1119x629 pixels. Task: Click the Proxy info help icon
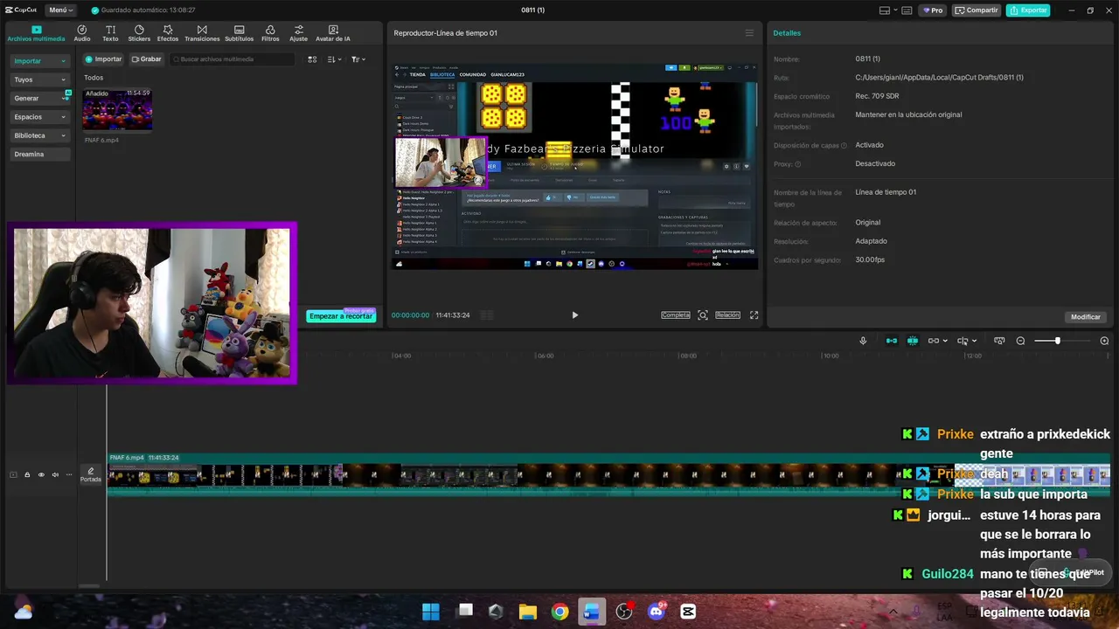[797, 164]
